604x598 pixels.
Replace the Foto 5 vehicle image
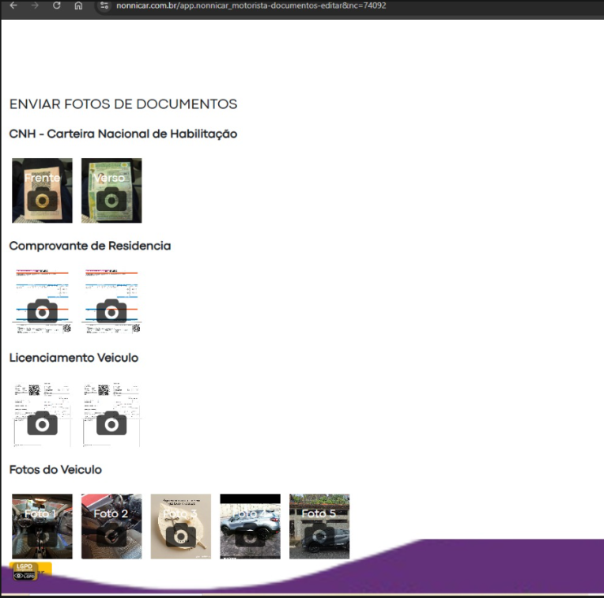click(x=319, y=526)
